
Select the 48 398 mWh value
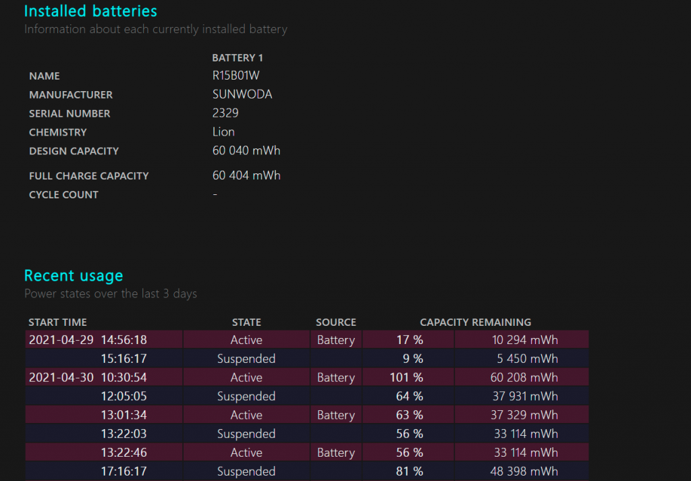pos(524,472)
